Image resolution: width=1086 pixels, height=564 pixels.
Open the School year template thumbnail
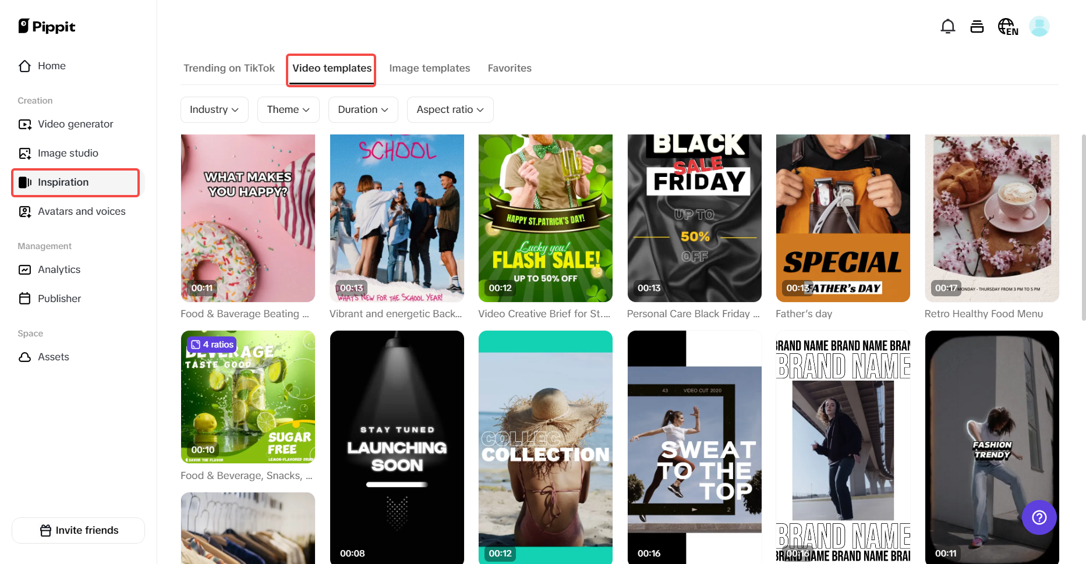pyautogui.click(x=397, y=218)
